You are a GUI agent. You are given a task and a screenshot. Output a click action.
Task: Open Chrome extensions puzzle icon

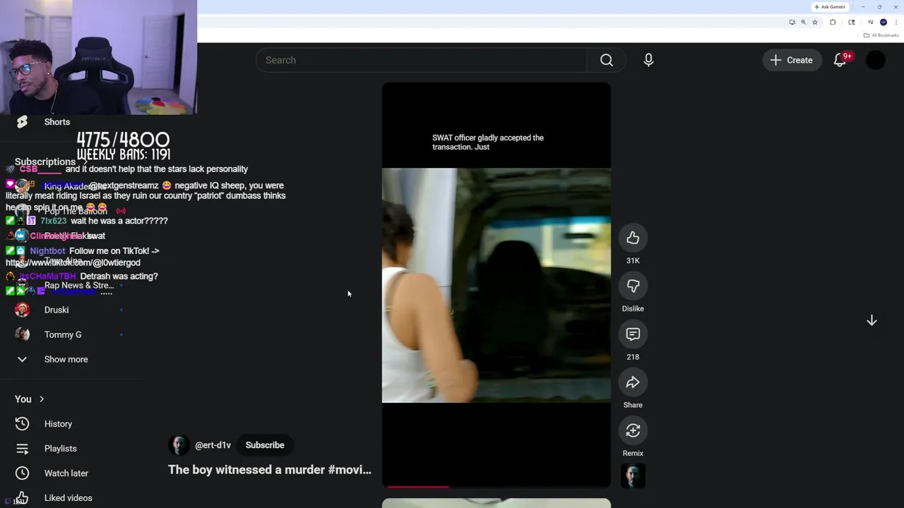pyautogui.click(x=833, y=22)
